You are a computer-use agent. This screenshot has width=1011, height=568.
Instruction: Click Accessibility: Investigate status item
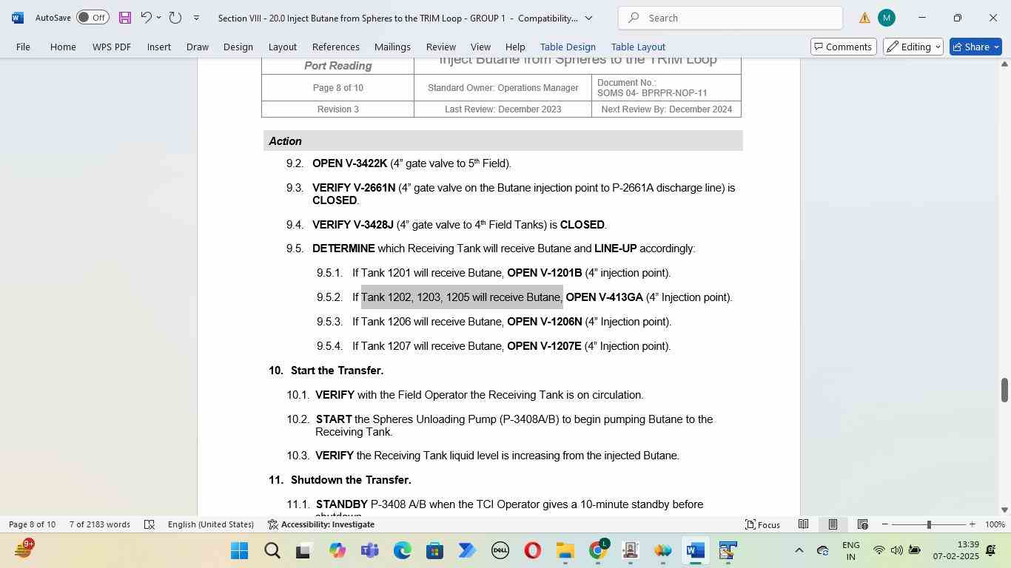pyautogui.click(x=320, y=524)
